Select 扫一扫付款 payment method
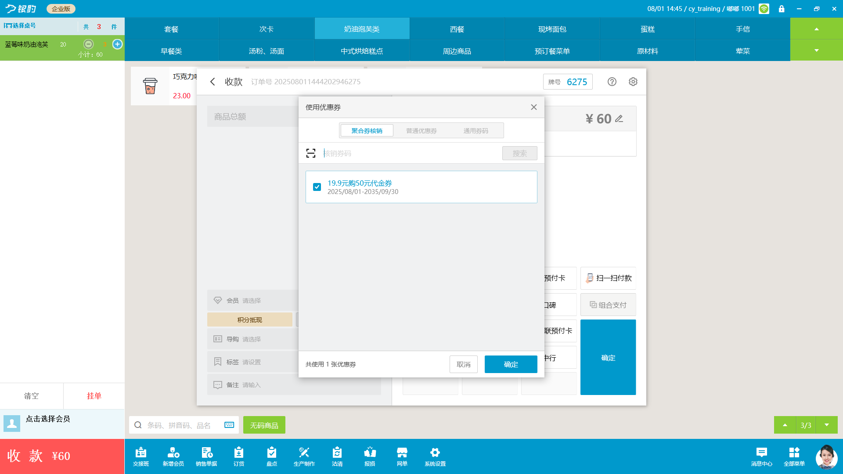 coord(608,278)
